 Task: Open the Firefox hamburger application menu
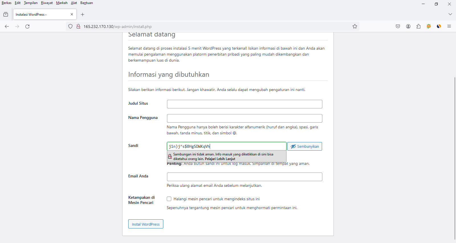[449, 27]
